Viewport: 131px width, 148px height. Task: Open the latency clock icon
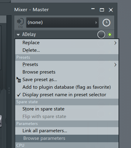[x=106, y=23]
